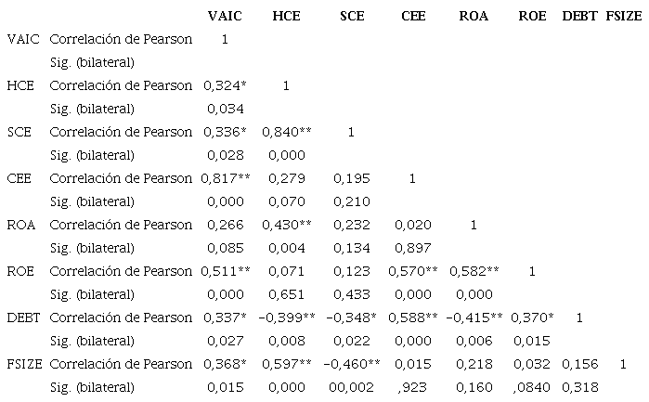Select the 0,582** correlation value

tap(474, 271)
